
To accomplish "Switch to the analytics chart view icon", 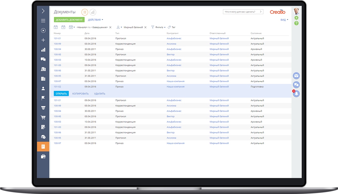I will (x=93, y=12).
